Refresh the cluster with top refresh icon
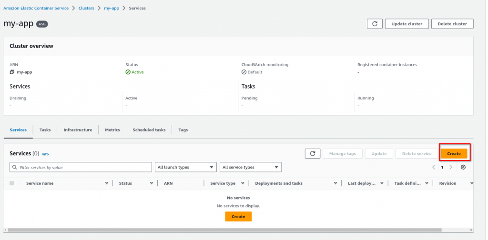The image size is (488, 240). tap(375, 24)
